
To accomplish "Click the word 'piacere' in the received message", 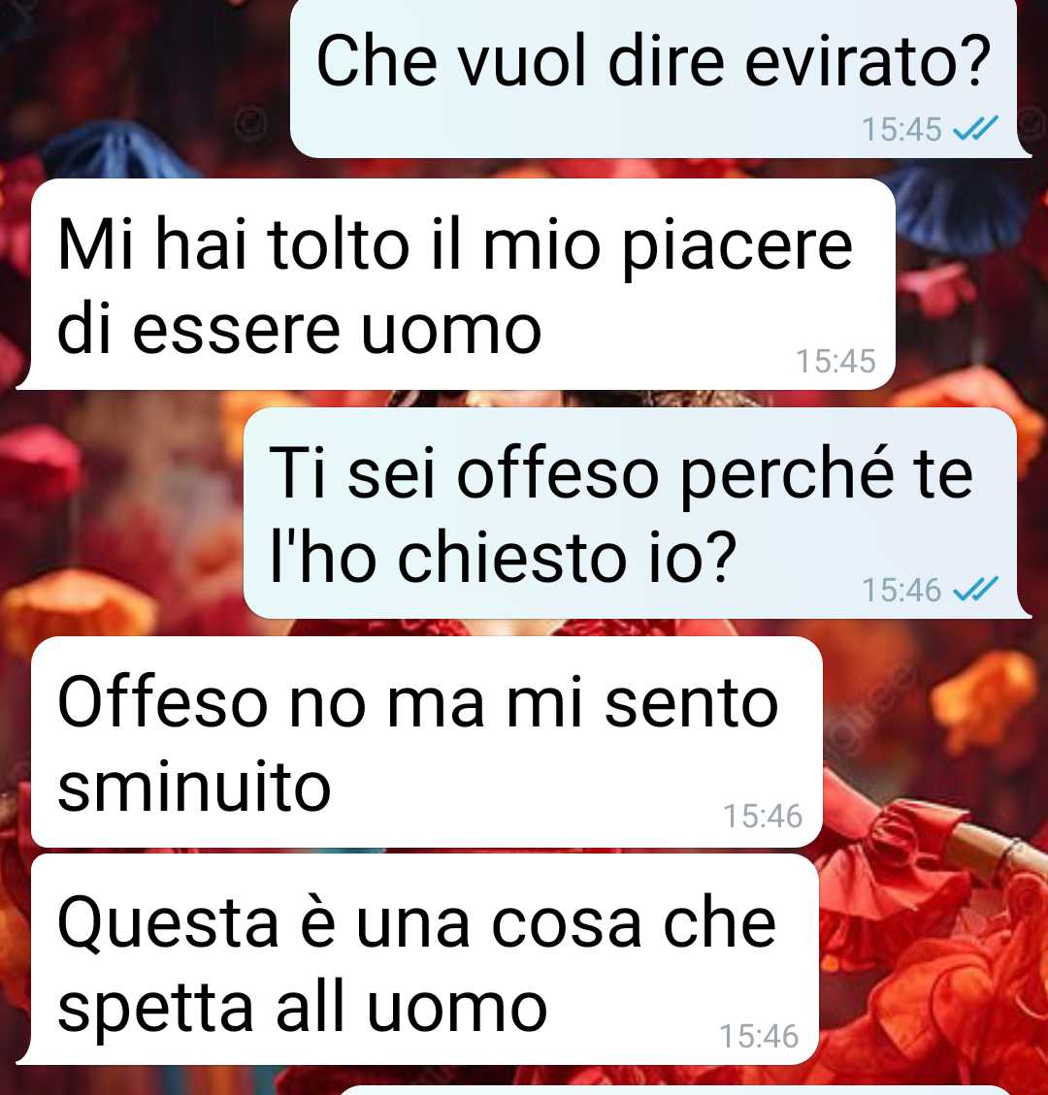I will 737,247.
